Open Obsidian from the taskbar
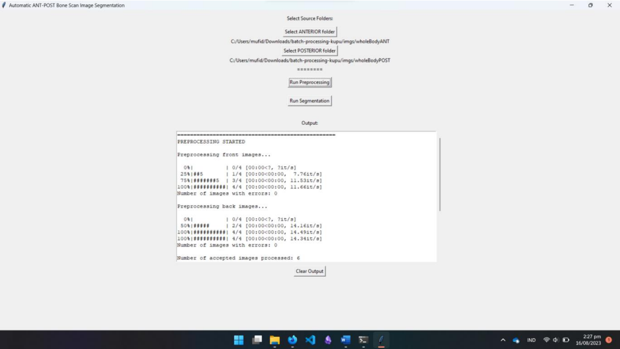 point(327,340)
